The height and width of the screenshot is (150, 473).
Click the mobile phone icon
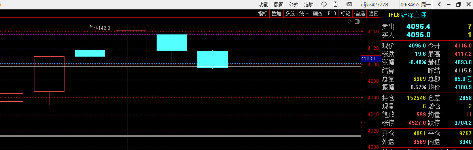pos(335,4)
